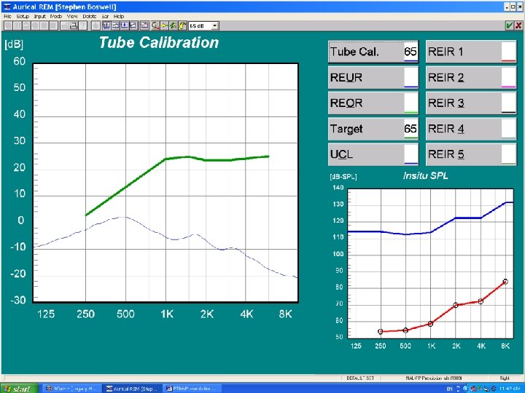
Task: Click the 250 circle marker on red Insitu curve
Action: [x=381, y=332]
